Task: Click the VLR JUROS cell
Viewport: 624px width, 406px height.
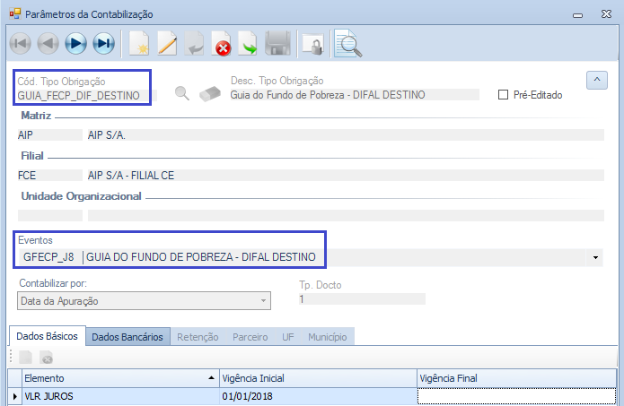Action: tap(120, 396)
